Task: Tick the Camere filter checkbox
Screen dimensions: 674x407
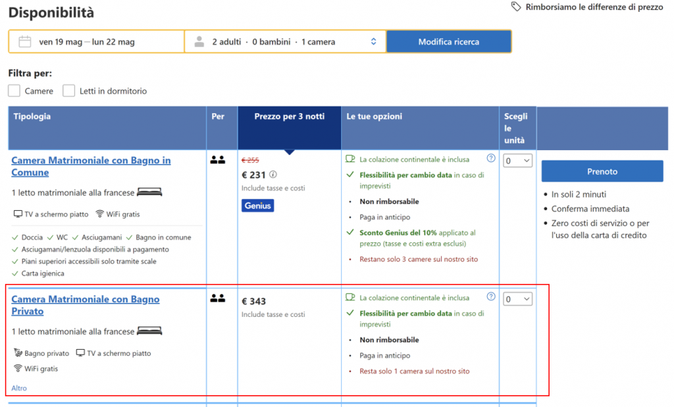Action: [x=14, y=91]
